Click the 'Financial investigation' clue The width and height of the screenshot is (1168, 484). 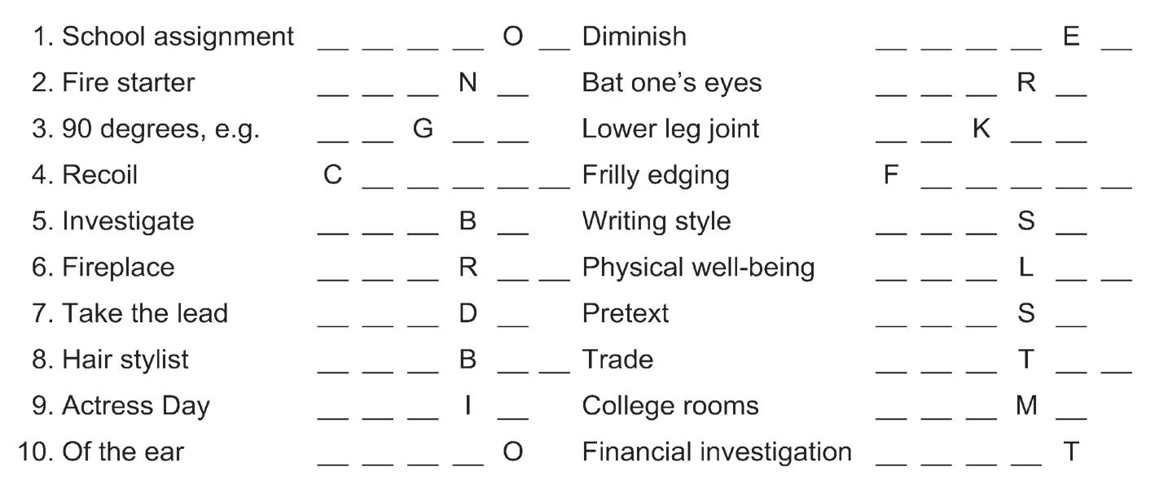pos(717,451)
